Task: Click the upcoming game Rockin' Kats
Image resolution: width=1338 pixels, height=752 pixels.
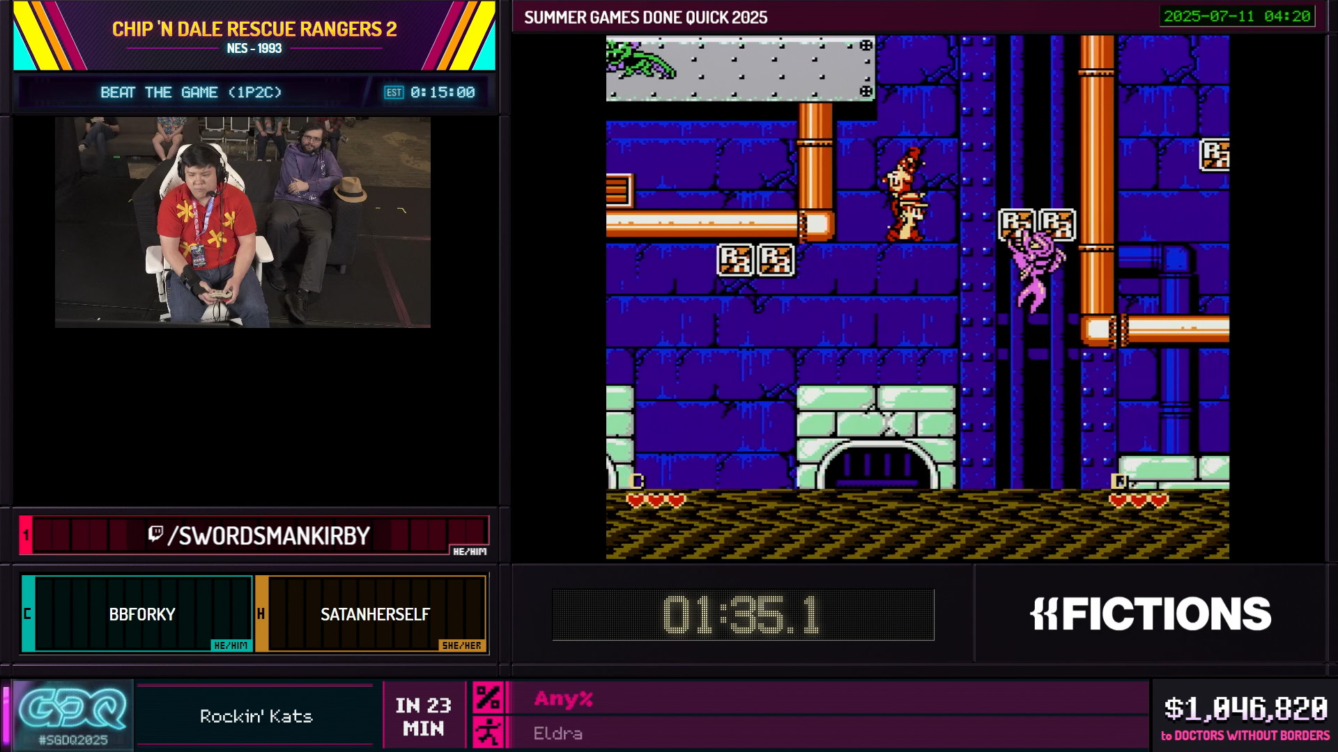Action: click(x=256, y=716)
